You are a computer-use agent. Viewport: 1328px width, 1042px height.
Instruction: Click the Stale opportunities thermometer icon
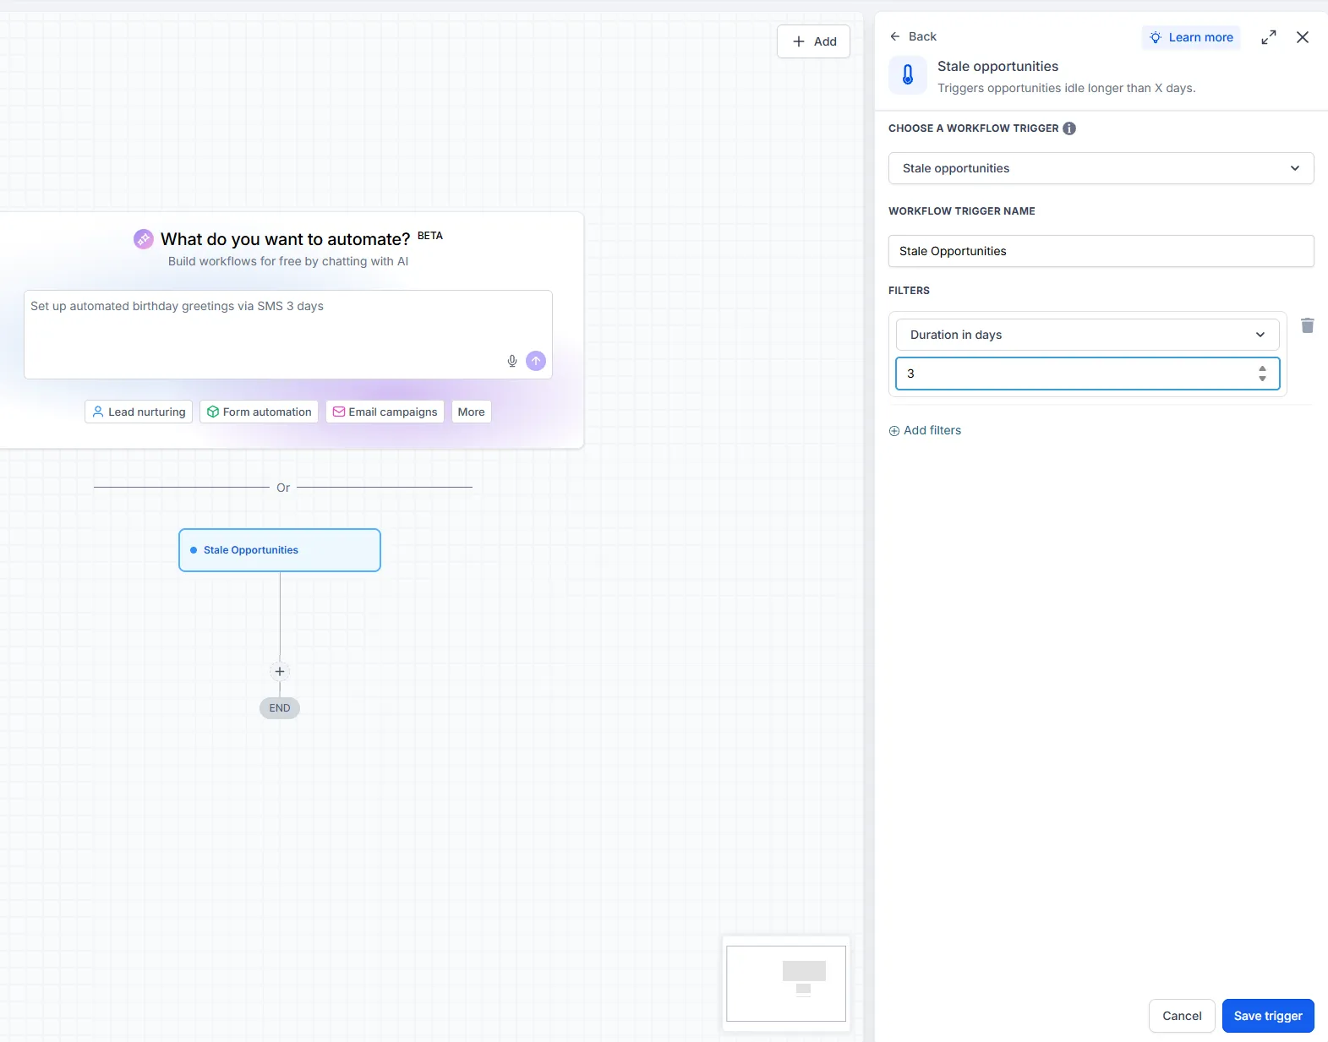pos(908,75)
